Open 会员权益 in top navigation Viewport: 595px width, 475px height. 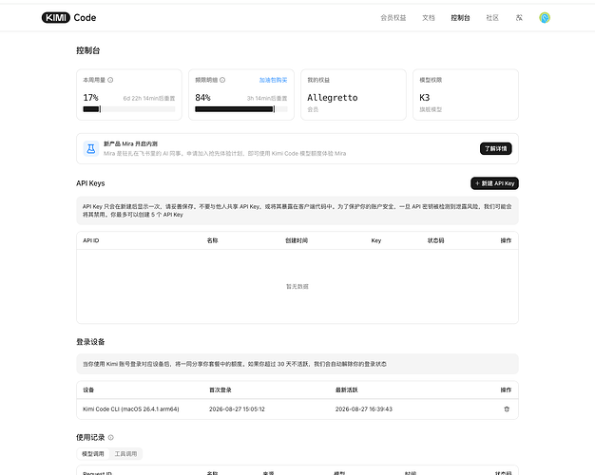click(393, 17)
